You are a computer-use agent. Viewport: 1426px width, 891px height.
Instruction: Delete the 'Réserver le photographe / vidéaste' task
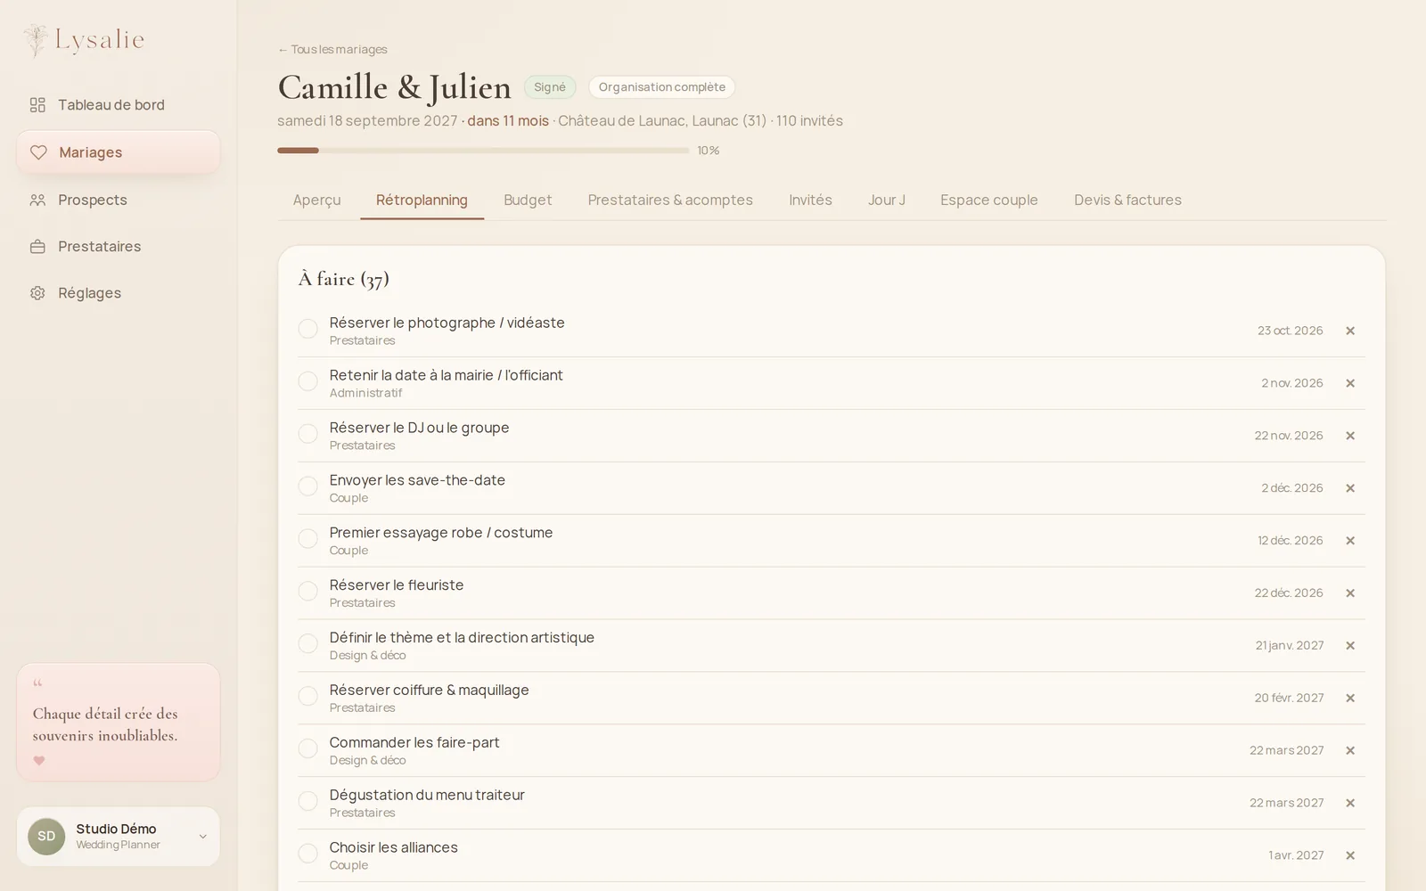click(x=1350, y=331)
